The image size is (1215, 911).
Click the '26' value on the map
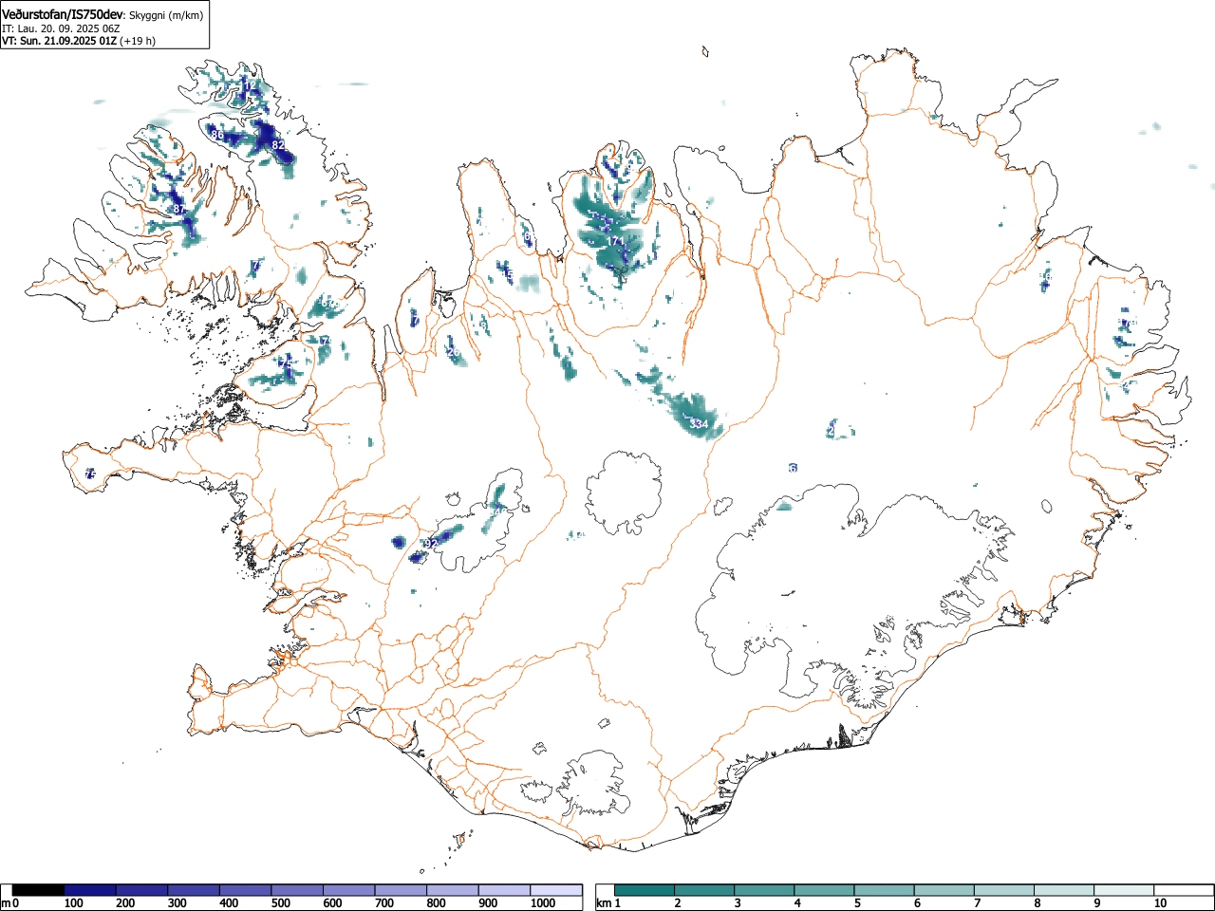[454, 352]
